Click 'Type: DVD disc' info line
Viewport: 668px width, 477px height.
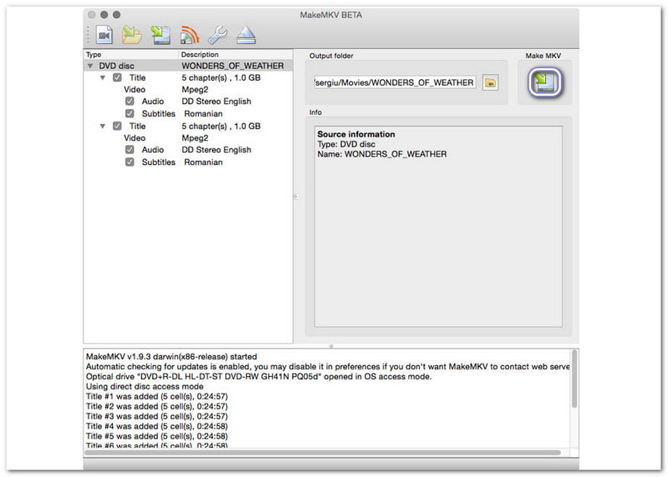click(x=347, y=144)
